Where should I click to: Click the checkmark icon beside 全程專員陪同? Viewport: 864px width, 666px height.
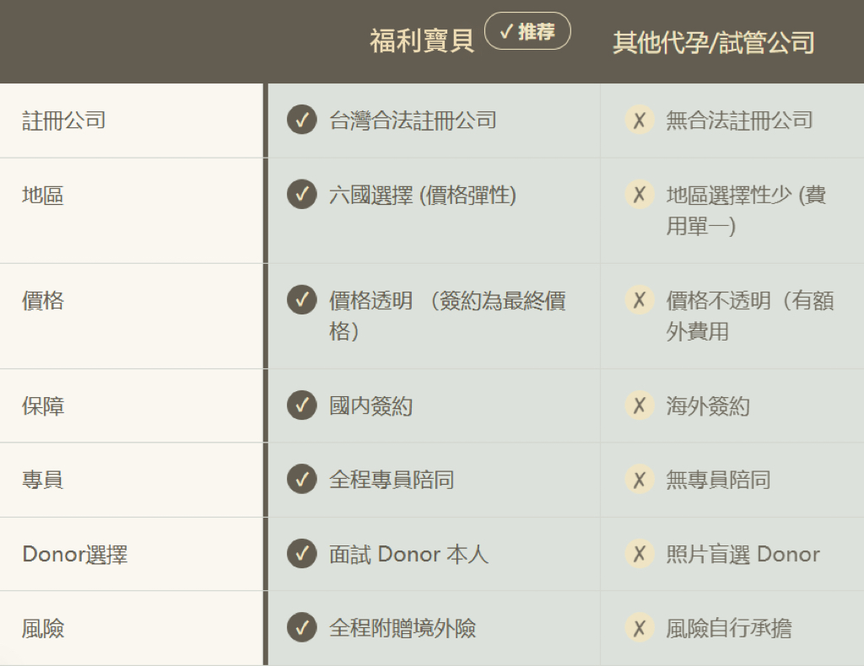pos(301,480)
